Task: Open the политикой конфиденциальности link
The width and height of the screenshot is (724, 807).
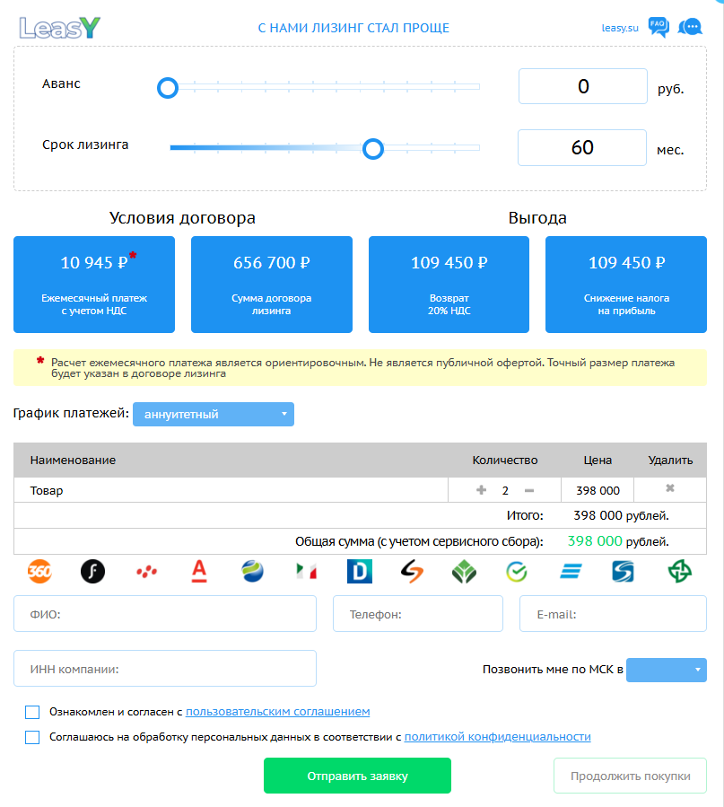Action: 497,737
